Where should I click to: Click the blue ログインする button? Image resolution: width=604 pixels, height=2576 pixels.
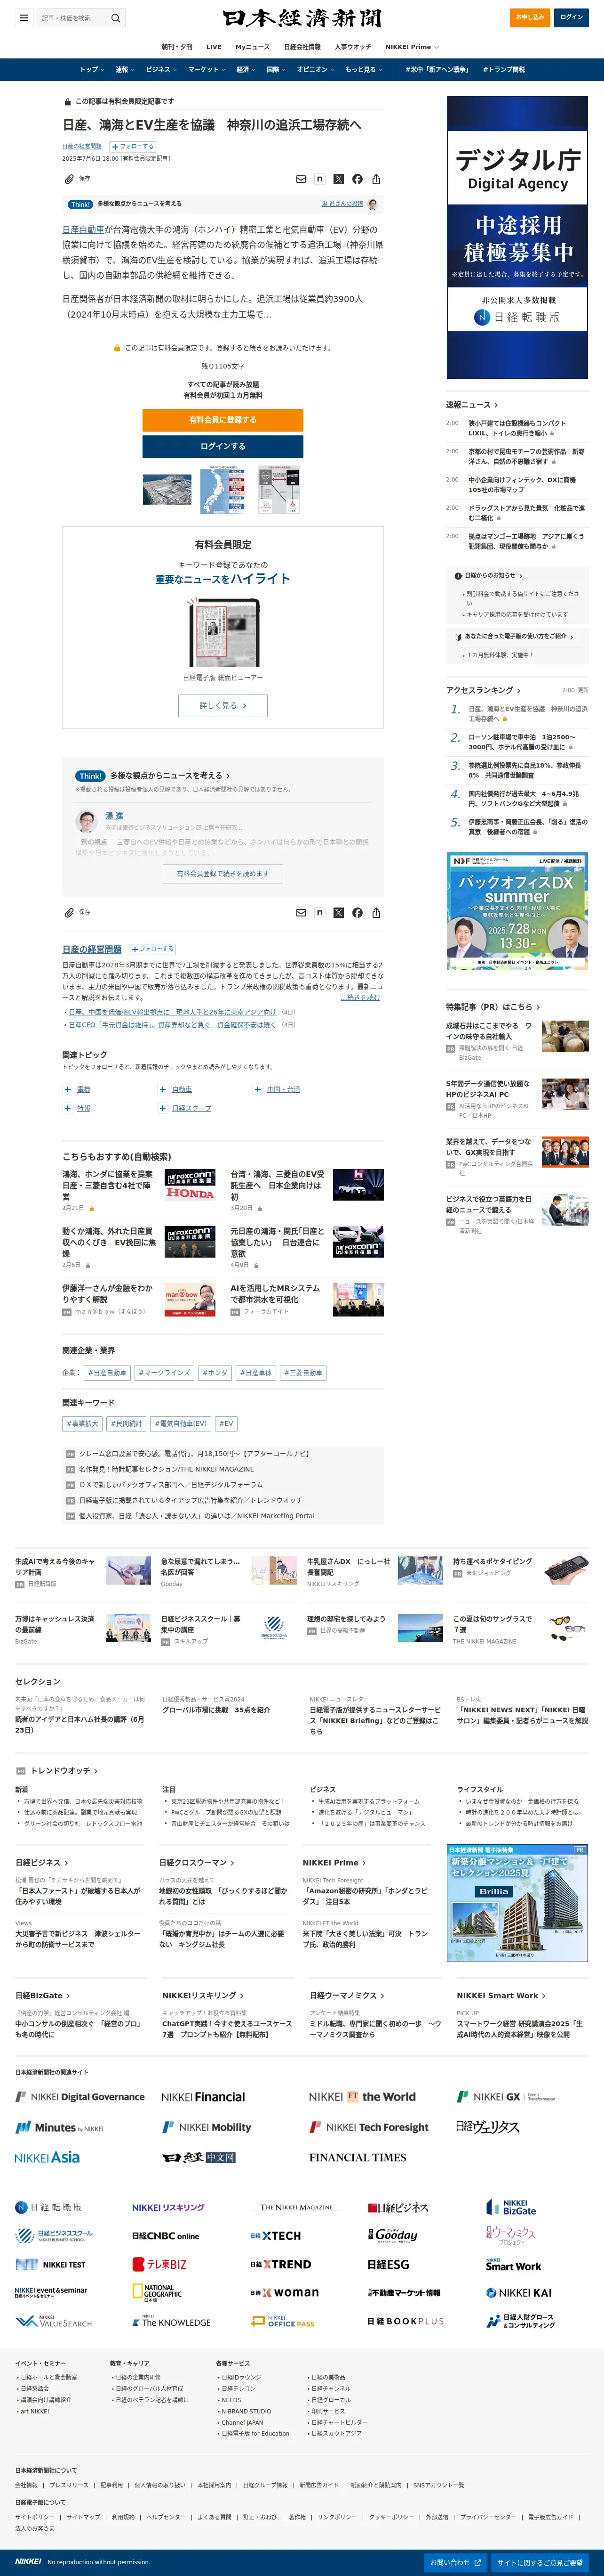pos(223,446)
